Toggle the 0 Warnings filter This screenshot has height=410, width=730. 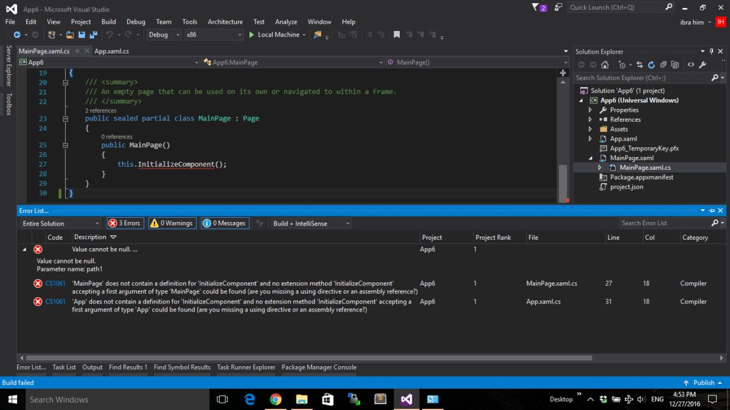point(172,223)
